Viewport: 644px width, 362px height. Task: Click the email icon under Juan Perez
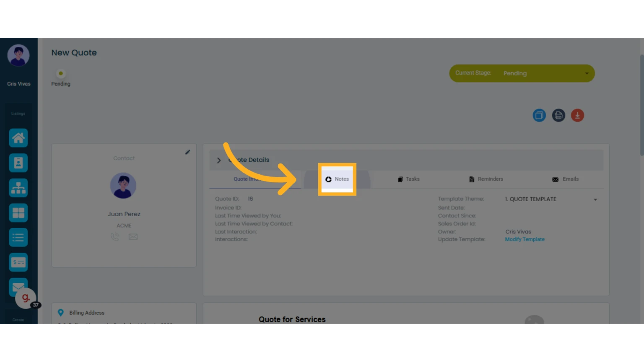tap(133, 237)
